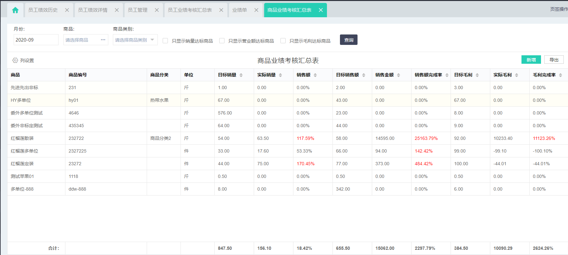Screen dimensions: 568x255
Task: Expand the 商品类别 dropdown
Action: click(x=135, y=40)
